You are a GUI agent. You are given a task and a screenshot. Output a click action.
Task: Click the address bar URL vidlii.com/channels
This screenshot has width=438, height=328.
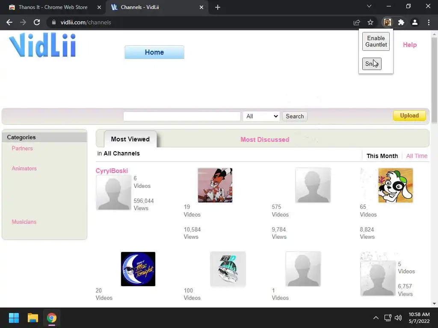click(86, 22)
